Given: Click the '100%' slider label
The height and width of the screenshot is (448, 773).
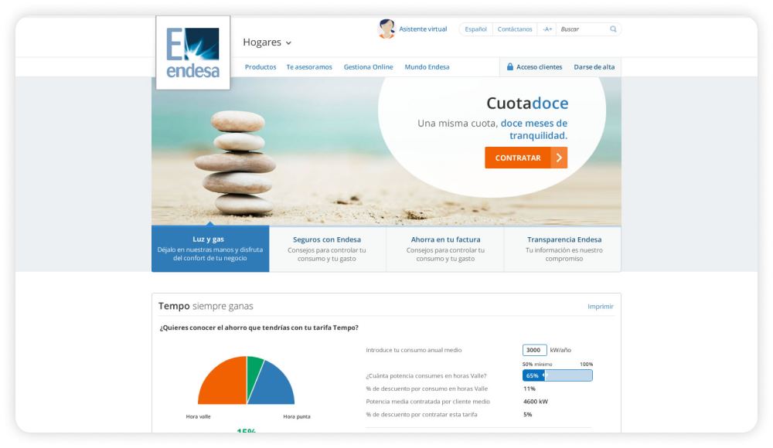Looking at the screenshot, I should [586, 365].
